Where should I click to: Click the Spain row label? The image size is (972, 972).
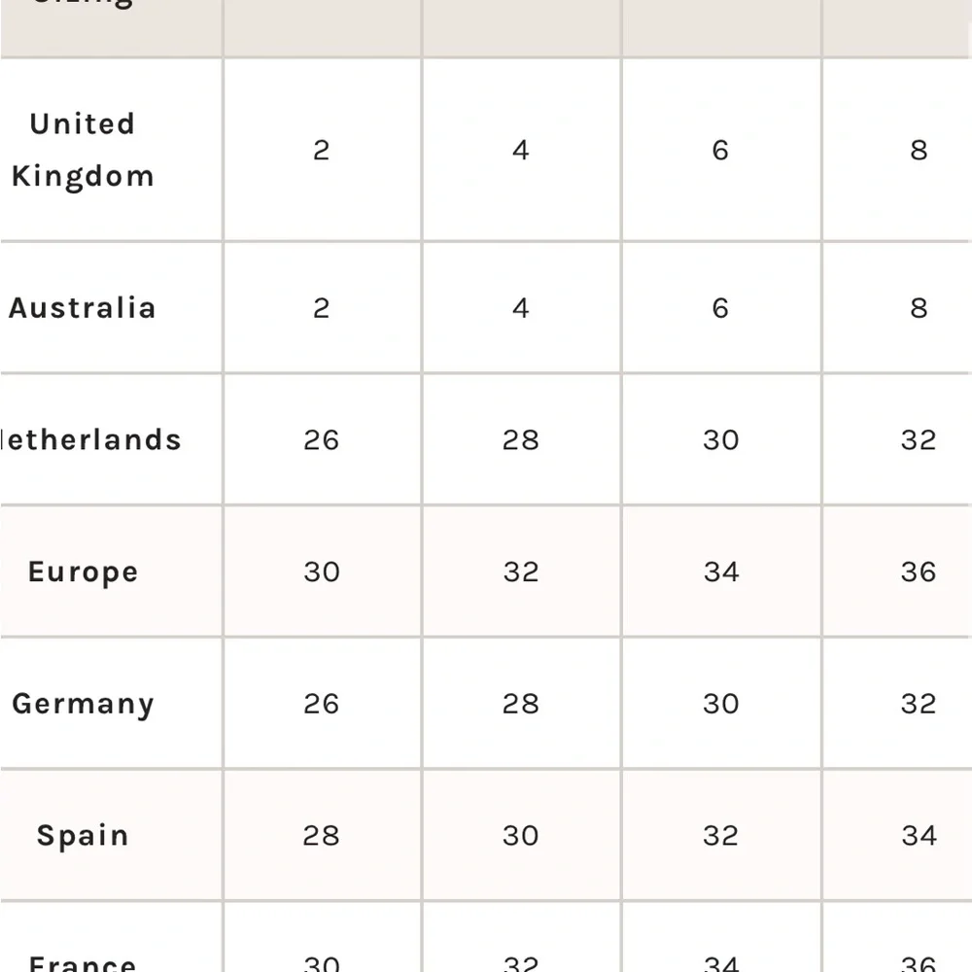pyautogui.click(x=83, y=836)
